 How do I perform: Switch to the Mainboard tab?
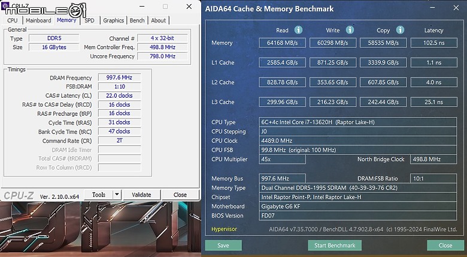coord(38,20)
